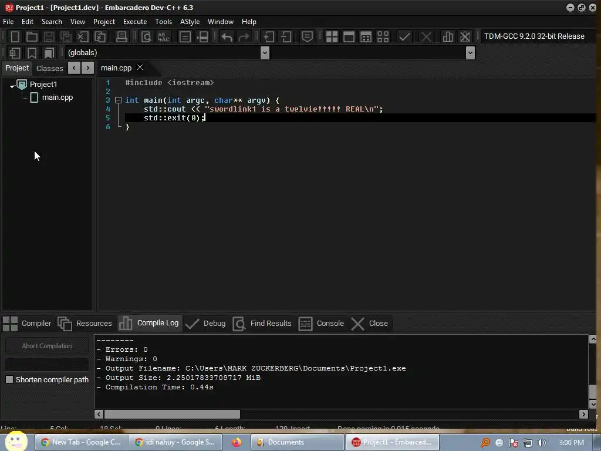Click the Goto Bookmark toolbar icon
This screenshot has height=451, width=601.
point(49,53)
